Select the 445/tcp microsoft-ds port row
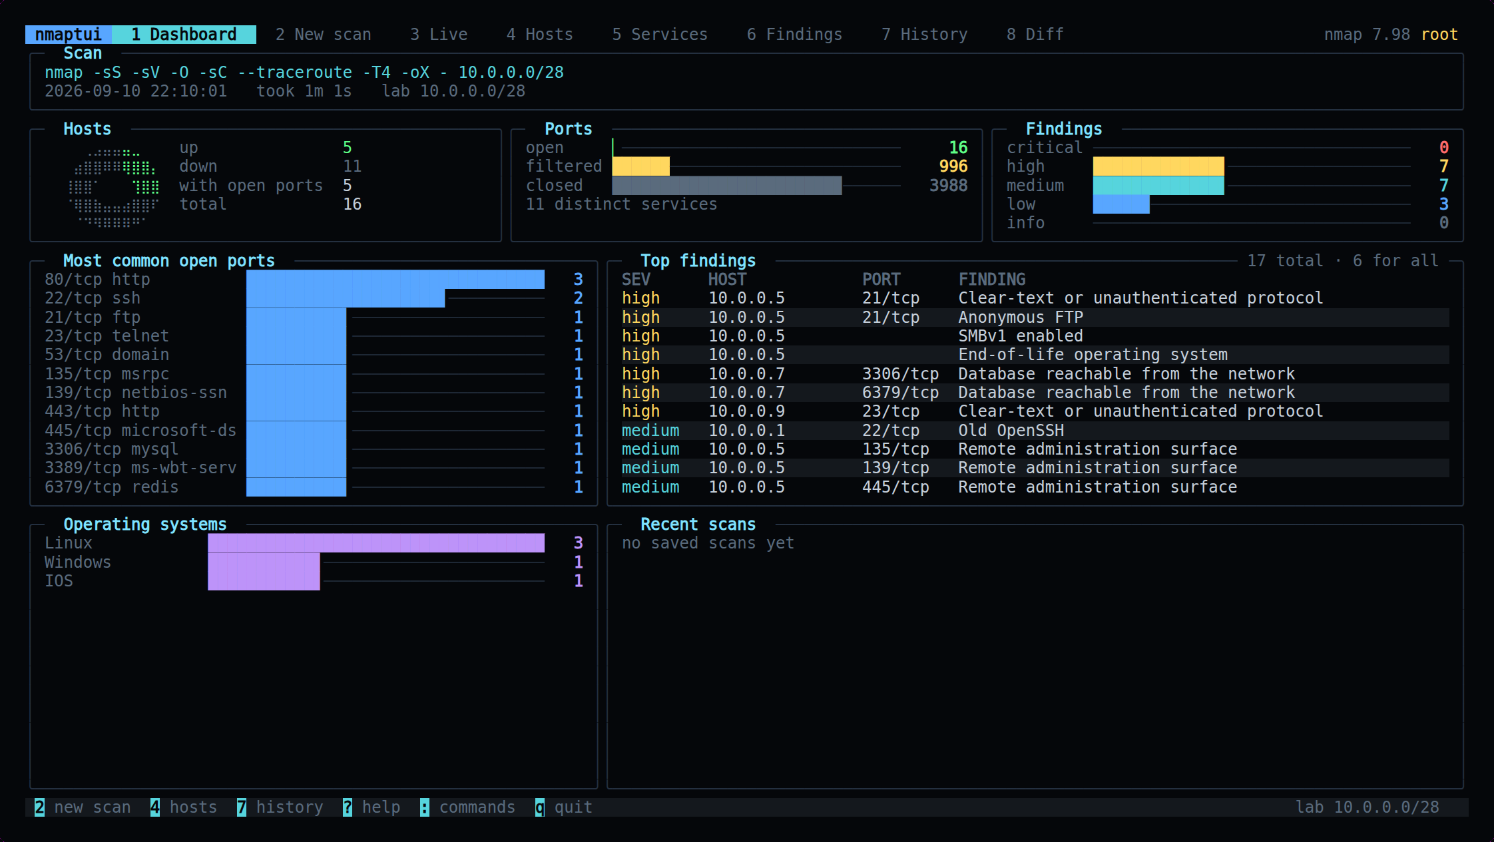1494x842 pixels. [314, 431]
